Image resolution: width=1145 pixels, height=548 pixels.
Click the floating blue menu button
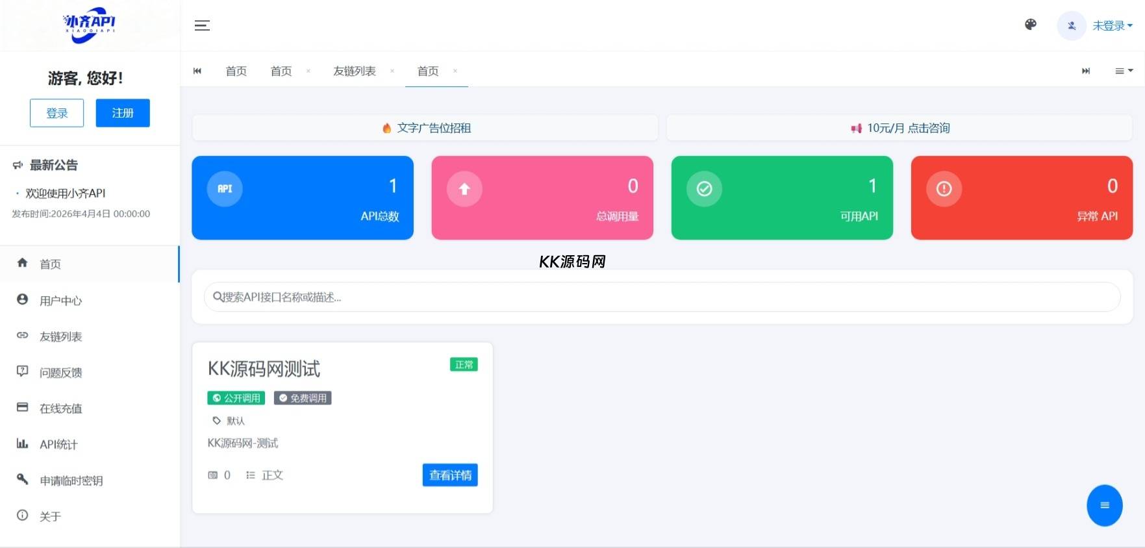click(1105, 505)
